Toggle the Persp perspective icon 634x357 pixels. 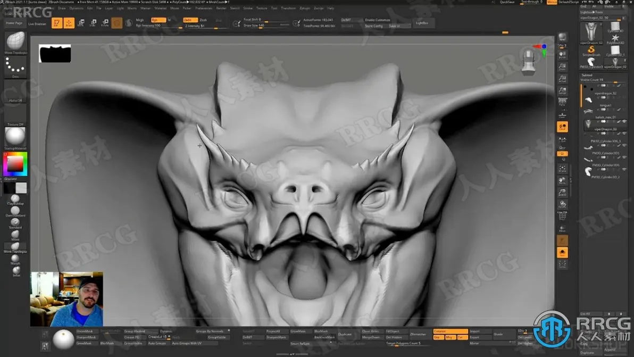[x=562, y=102]
